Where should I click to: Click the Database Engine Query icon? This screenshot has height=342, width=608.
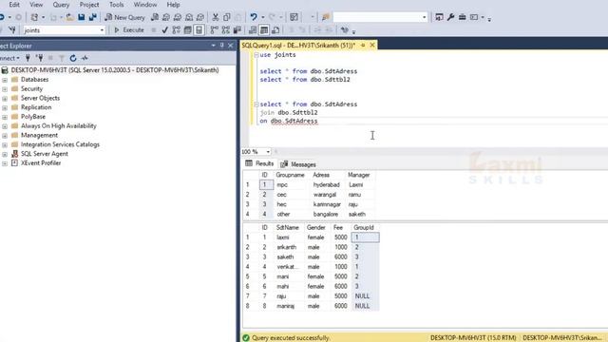[155, 17]
